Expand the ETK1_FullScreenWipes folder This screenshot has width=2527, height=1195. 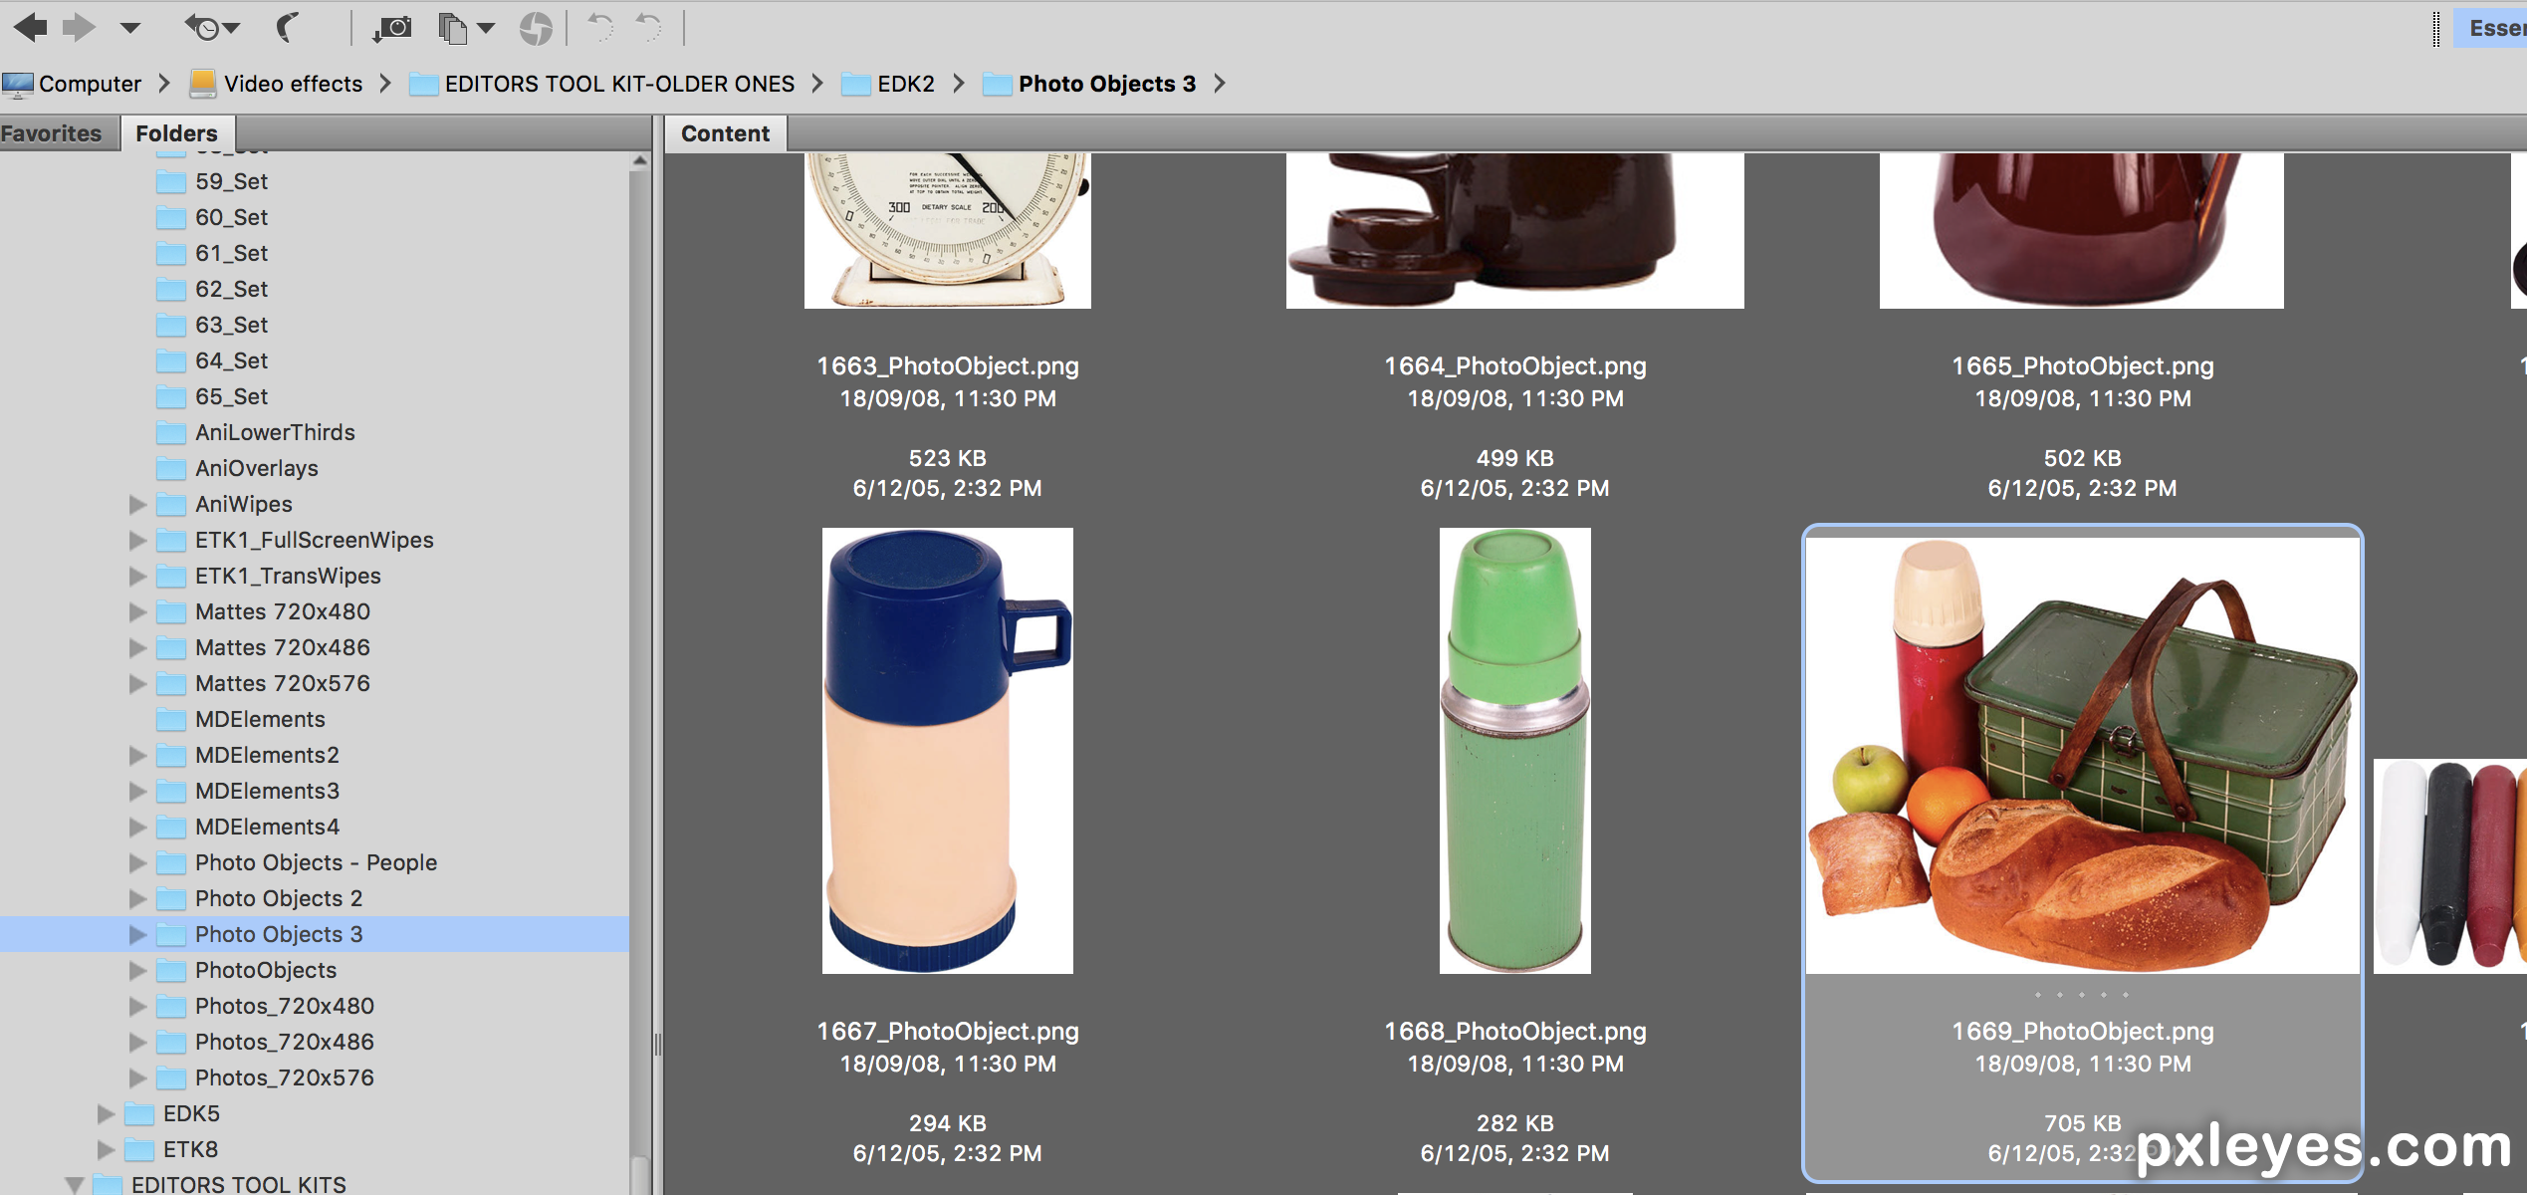137,541
